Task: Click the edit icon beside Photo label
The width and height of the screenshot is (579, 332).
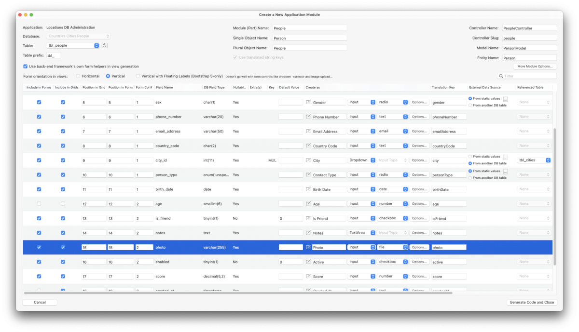Action: click(x=308, y=247)
